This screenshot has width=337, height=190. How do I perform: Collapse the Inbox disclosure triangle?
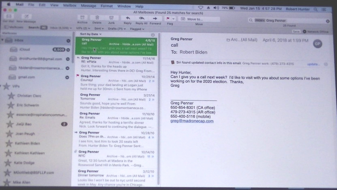tap(2, 40)
